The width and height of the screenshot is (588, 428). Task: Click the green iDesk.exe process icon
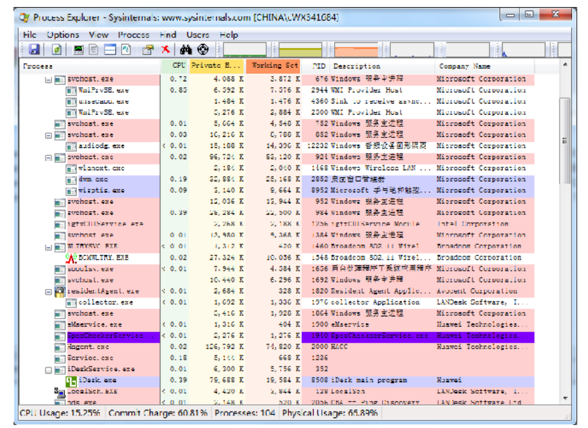click(71, 381)
